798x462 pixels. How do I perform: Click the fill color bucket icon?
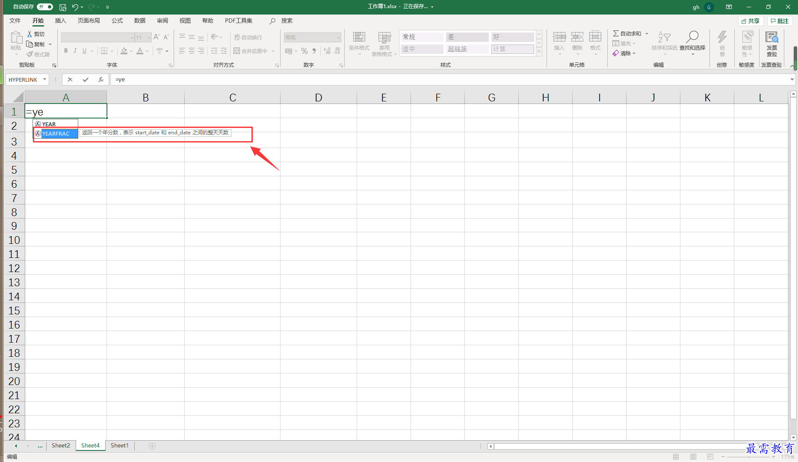[x=124, y=51]
